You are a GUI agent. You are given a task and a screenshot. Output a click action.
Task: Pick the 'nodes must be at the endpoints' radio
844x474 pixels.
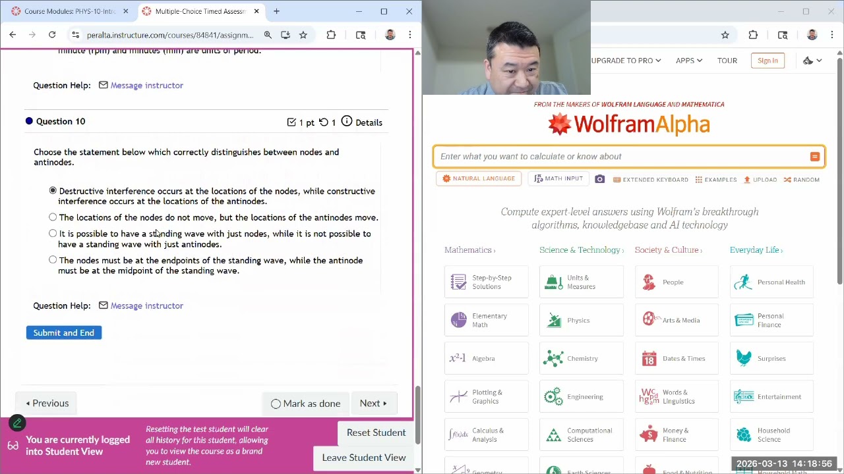pyautogui.click(x=53, y=259)
